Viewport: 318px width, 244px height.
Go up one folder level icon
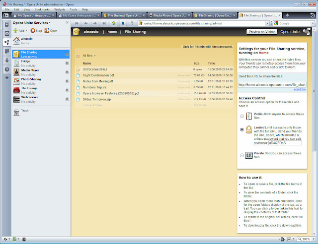point(78,56)
